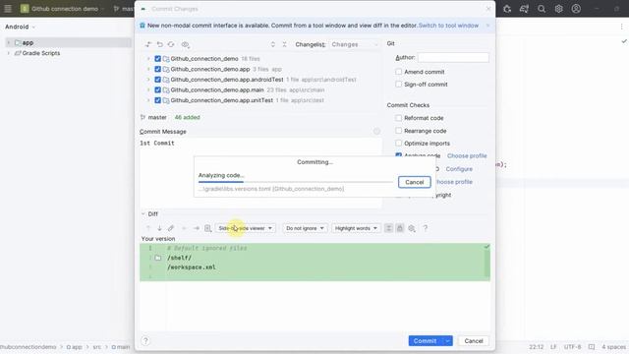Open the Changelist Changes dropdown
Viewport: 629px width, 354px height.
click(x=355, y=44)
